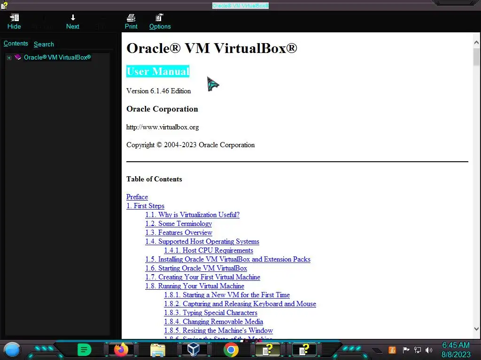Switch to the second help window taskbar button
The image size is (481, 360).
click(304, 350)
